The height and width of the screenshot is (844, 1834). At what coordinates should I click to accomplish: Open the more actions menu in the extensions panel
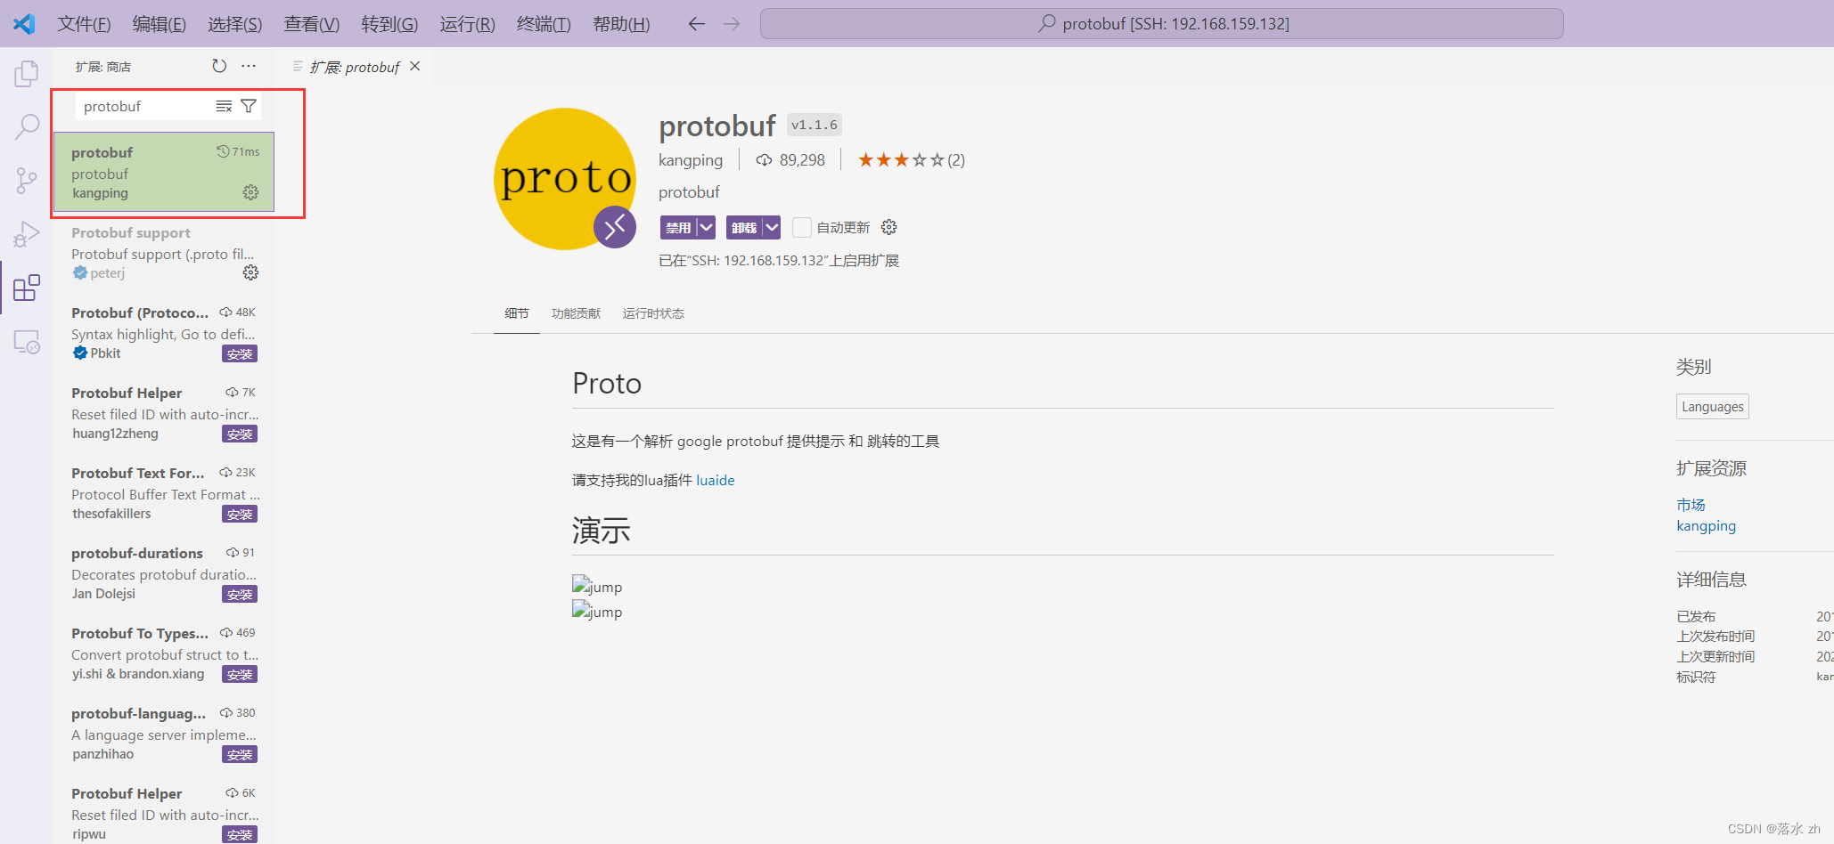(249, 65)
